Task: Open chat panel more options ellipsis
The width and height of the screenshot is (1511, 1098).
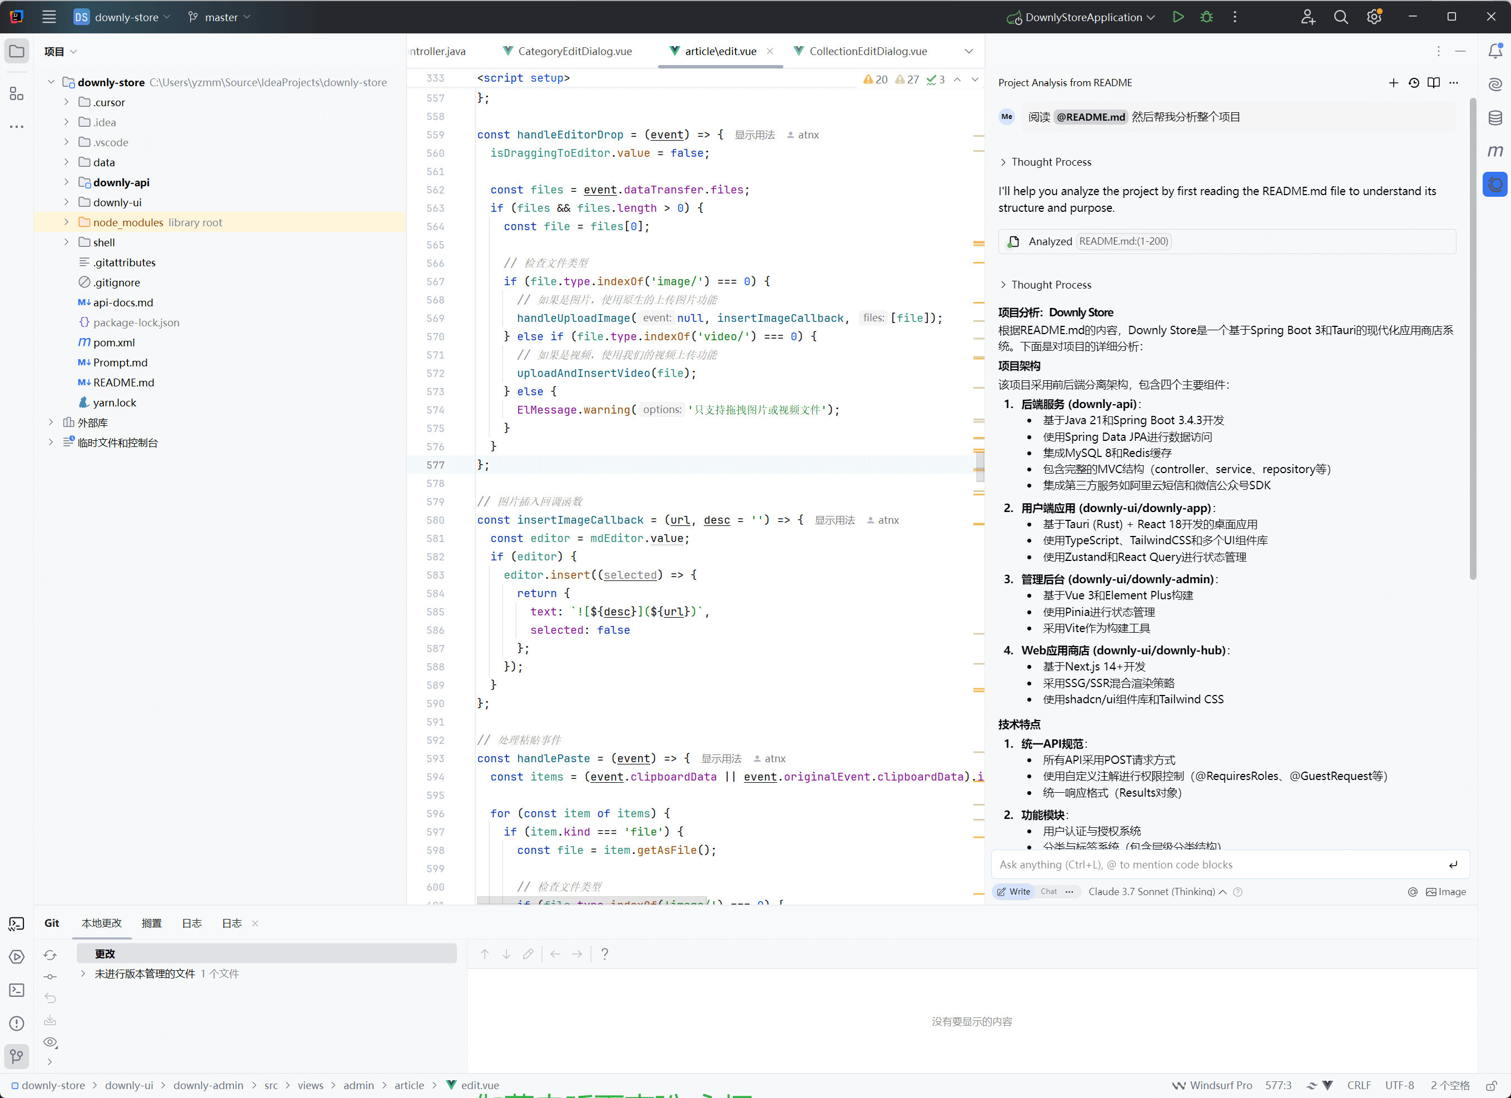Action: click(1453, 83)
